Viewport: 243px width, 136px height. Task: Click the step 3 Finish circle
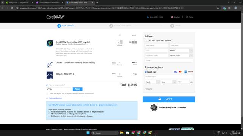coord(172,26)
